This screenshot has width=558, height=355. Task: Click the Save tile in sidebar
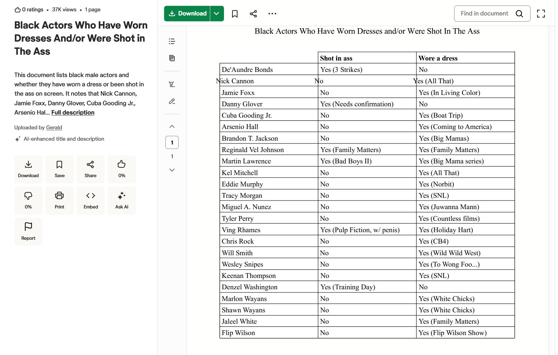[60, 169]
